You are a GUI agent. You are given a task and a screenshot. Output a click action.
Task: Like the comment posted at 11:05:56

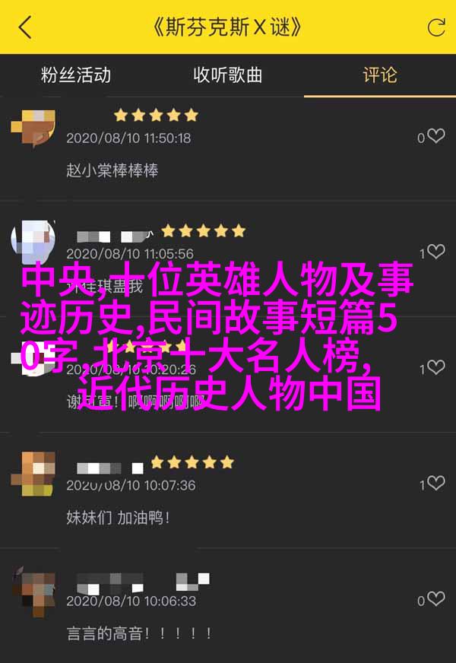pos(435,252)
